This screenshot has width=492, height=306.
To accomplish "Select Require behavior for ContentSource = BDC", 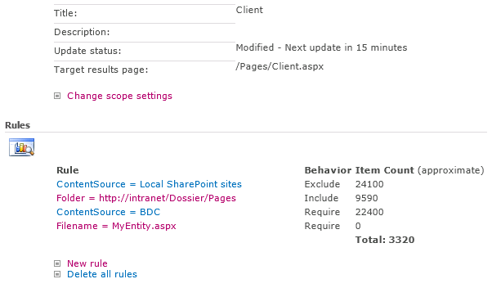I will (322, 212).
